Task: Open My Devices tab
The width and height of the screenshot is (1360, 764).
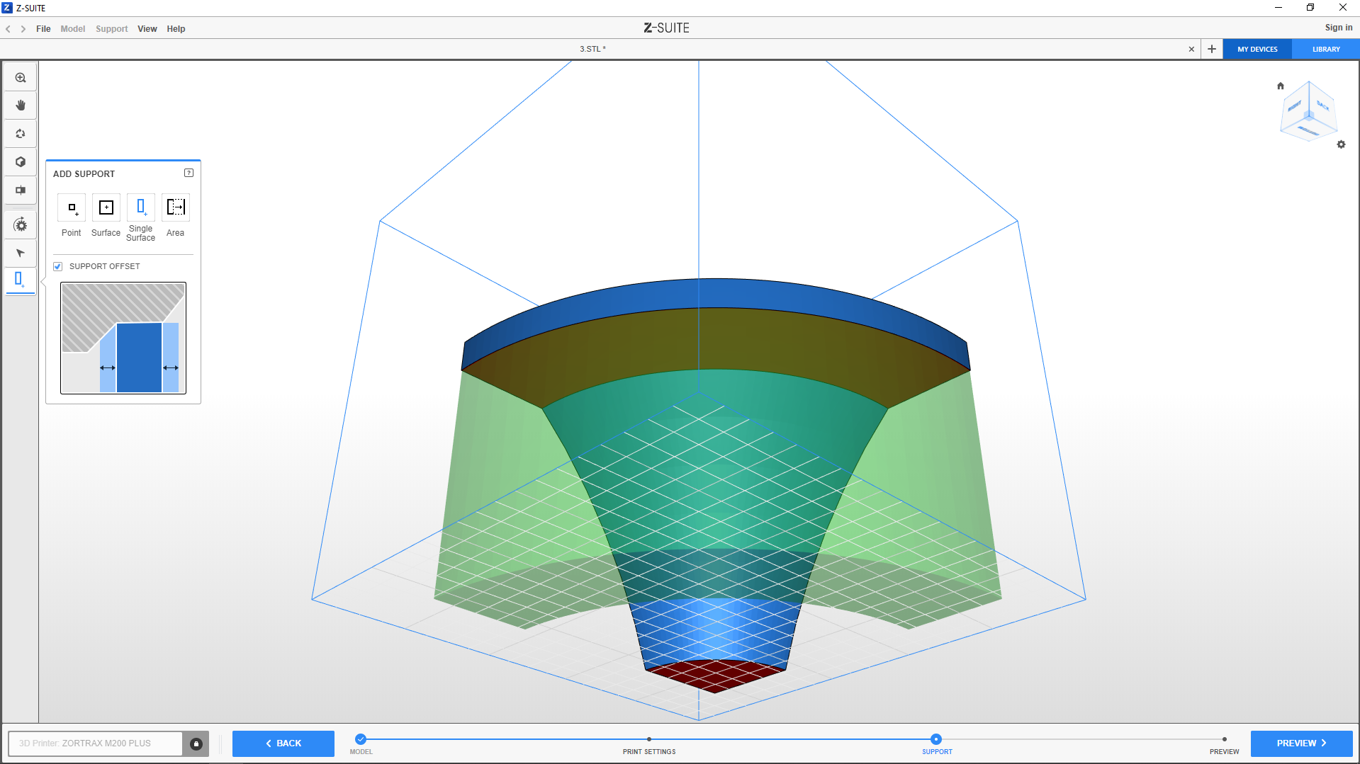Action: [1257, 50]
